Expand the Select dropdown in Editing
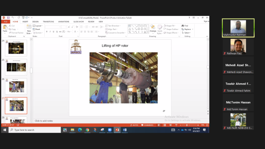 click(186, 33)
